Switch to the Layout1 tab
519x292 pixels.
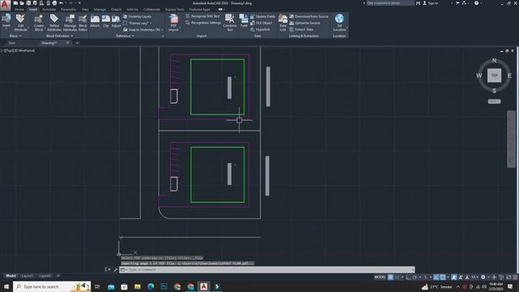[x=27, y=276]
